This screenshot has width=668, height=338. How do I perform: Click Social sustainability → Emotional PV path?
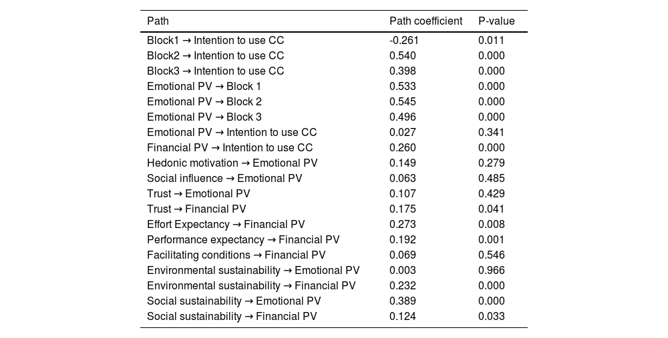[x=234, y=301]
